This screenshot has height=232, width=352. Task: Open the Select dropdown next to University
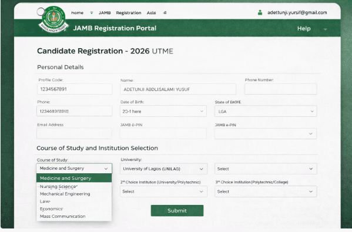tap(266, 169)
